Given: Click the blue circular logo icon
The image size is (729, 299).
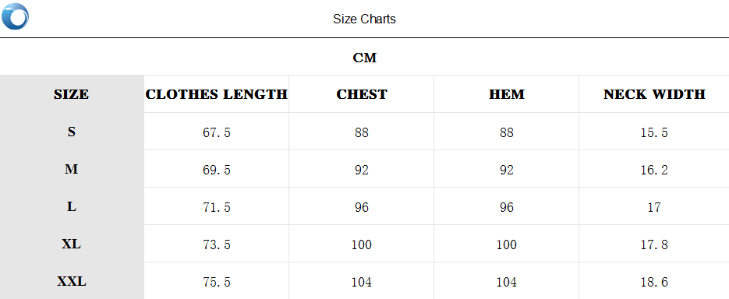Looking at the screenshot, I should [x=15, y=16].
